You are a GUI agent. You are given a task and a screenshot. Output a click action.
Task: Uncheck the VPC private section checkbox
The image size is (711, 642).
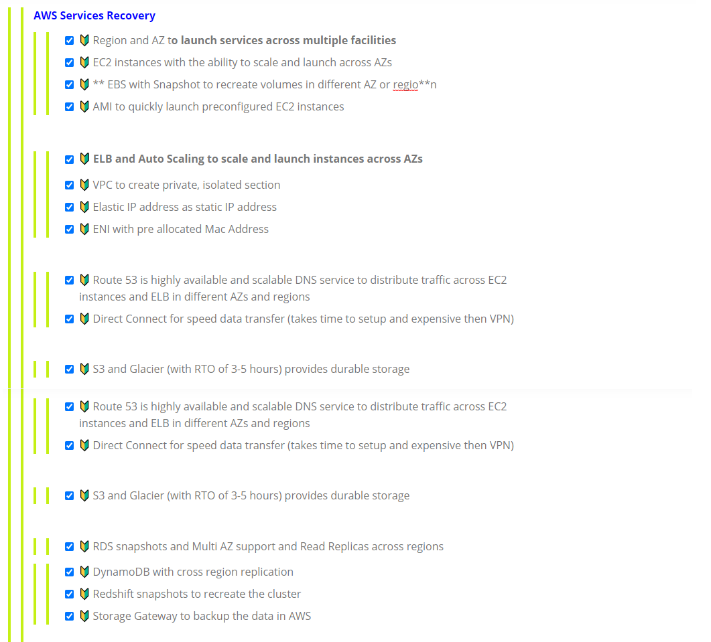point(70,185)
